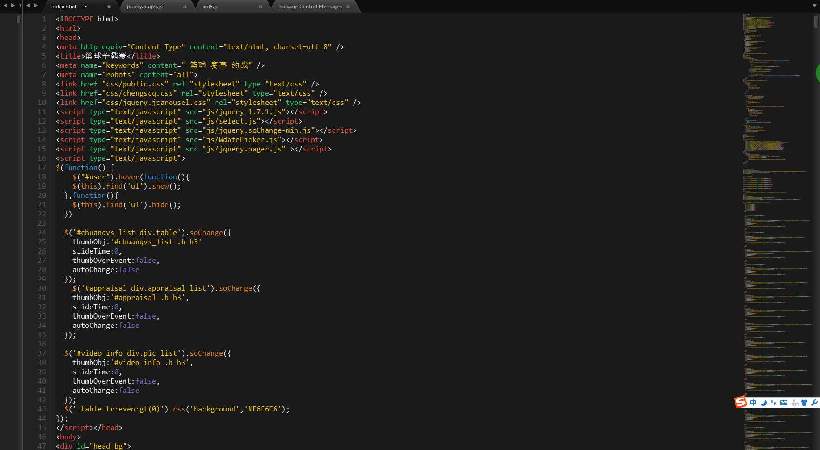Click line number 24 in the gutter
820x450 pixels.
coord(42,233)
